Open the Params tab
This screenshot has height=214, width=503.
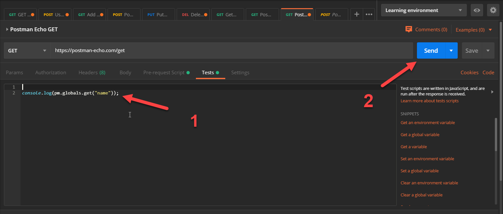tap(14, 73)
